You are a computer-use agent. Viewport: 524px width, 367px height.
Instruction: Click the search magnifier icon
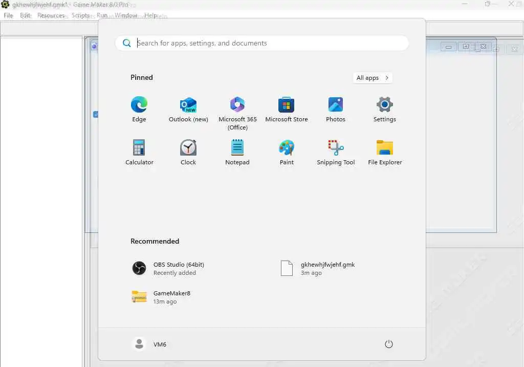[127, 43]
